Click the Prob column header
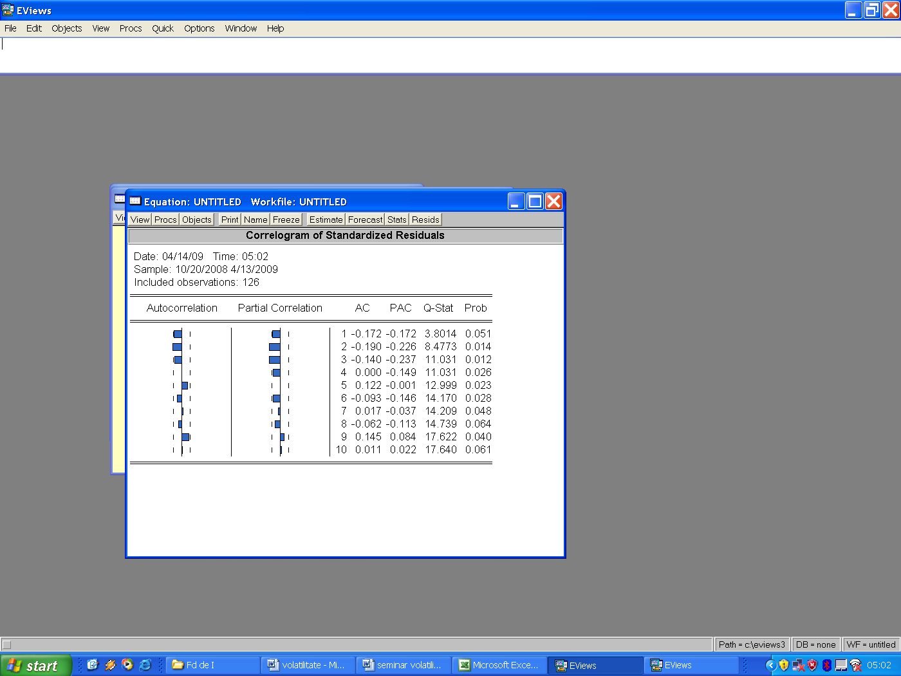 coord(476,308)
